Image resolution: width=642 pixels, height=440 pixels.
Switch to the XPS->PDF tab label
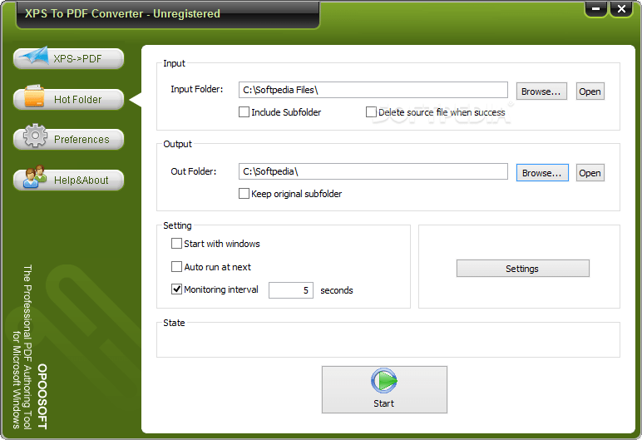[x=77, y=59]
